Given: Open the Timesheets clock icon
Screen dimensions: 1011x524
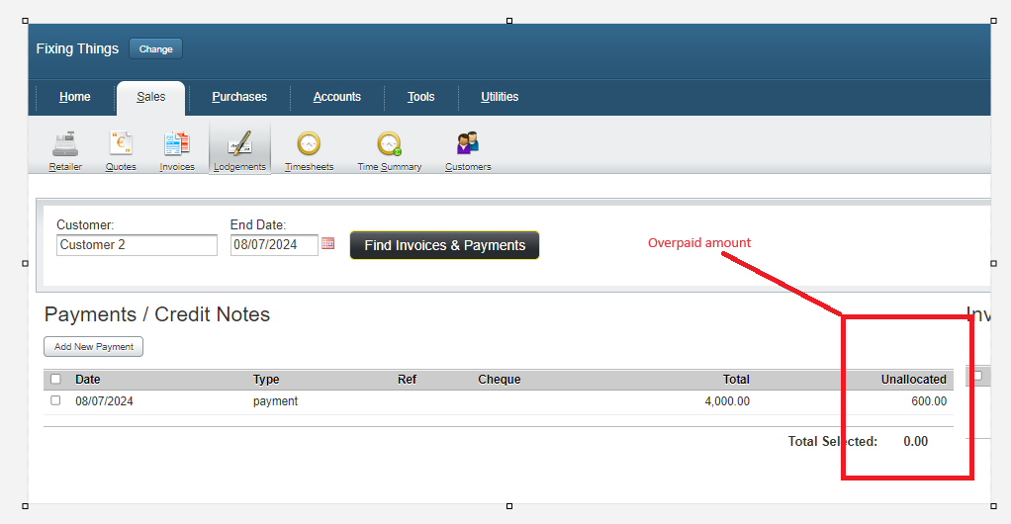Looking at the screenshot, I should click(309, 144).
